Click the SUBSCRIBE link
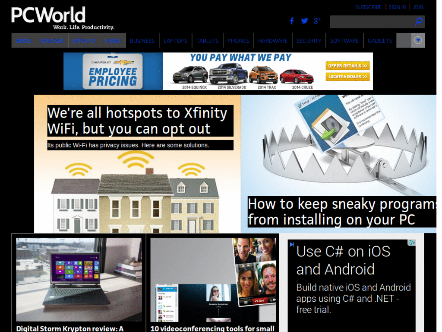This screenshot has height=332, width=442. pyautogui.click(x=368, y=7)
